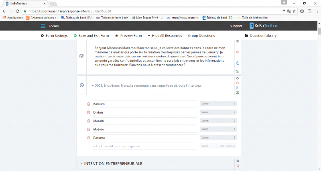Click the scrollbar down arrow

coord(319,169)
